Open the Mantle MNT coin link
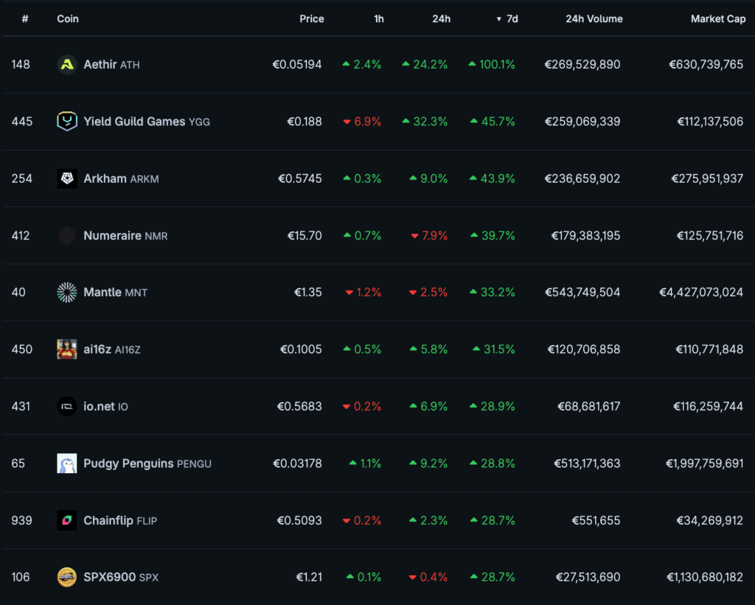Screen dimensions: 755x605 [x=115, y=292]
